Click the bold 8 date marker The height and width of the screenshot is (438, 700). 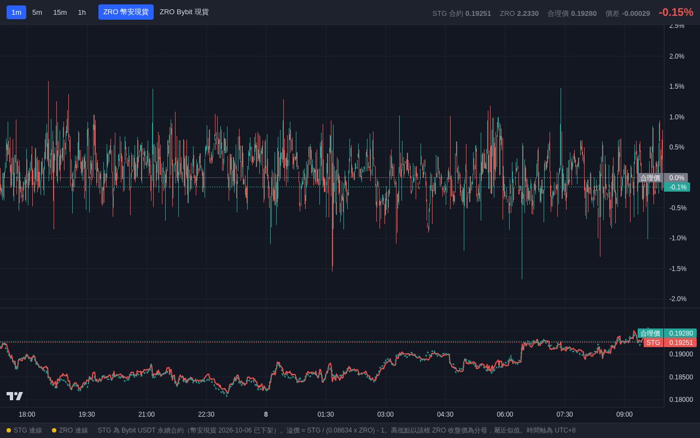266,414
